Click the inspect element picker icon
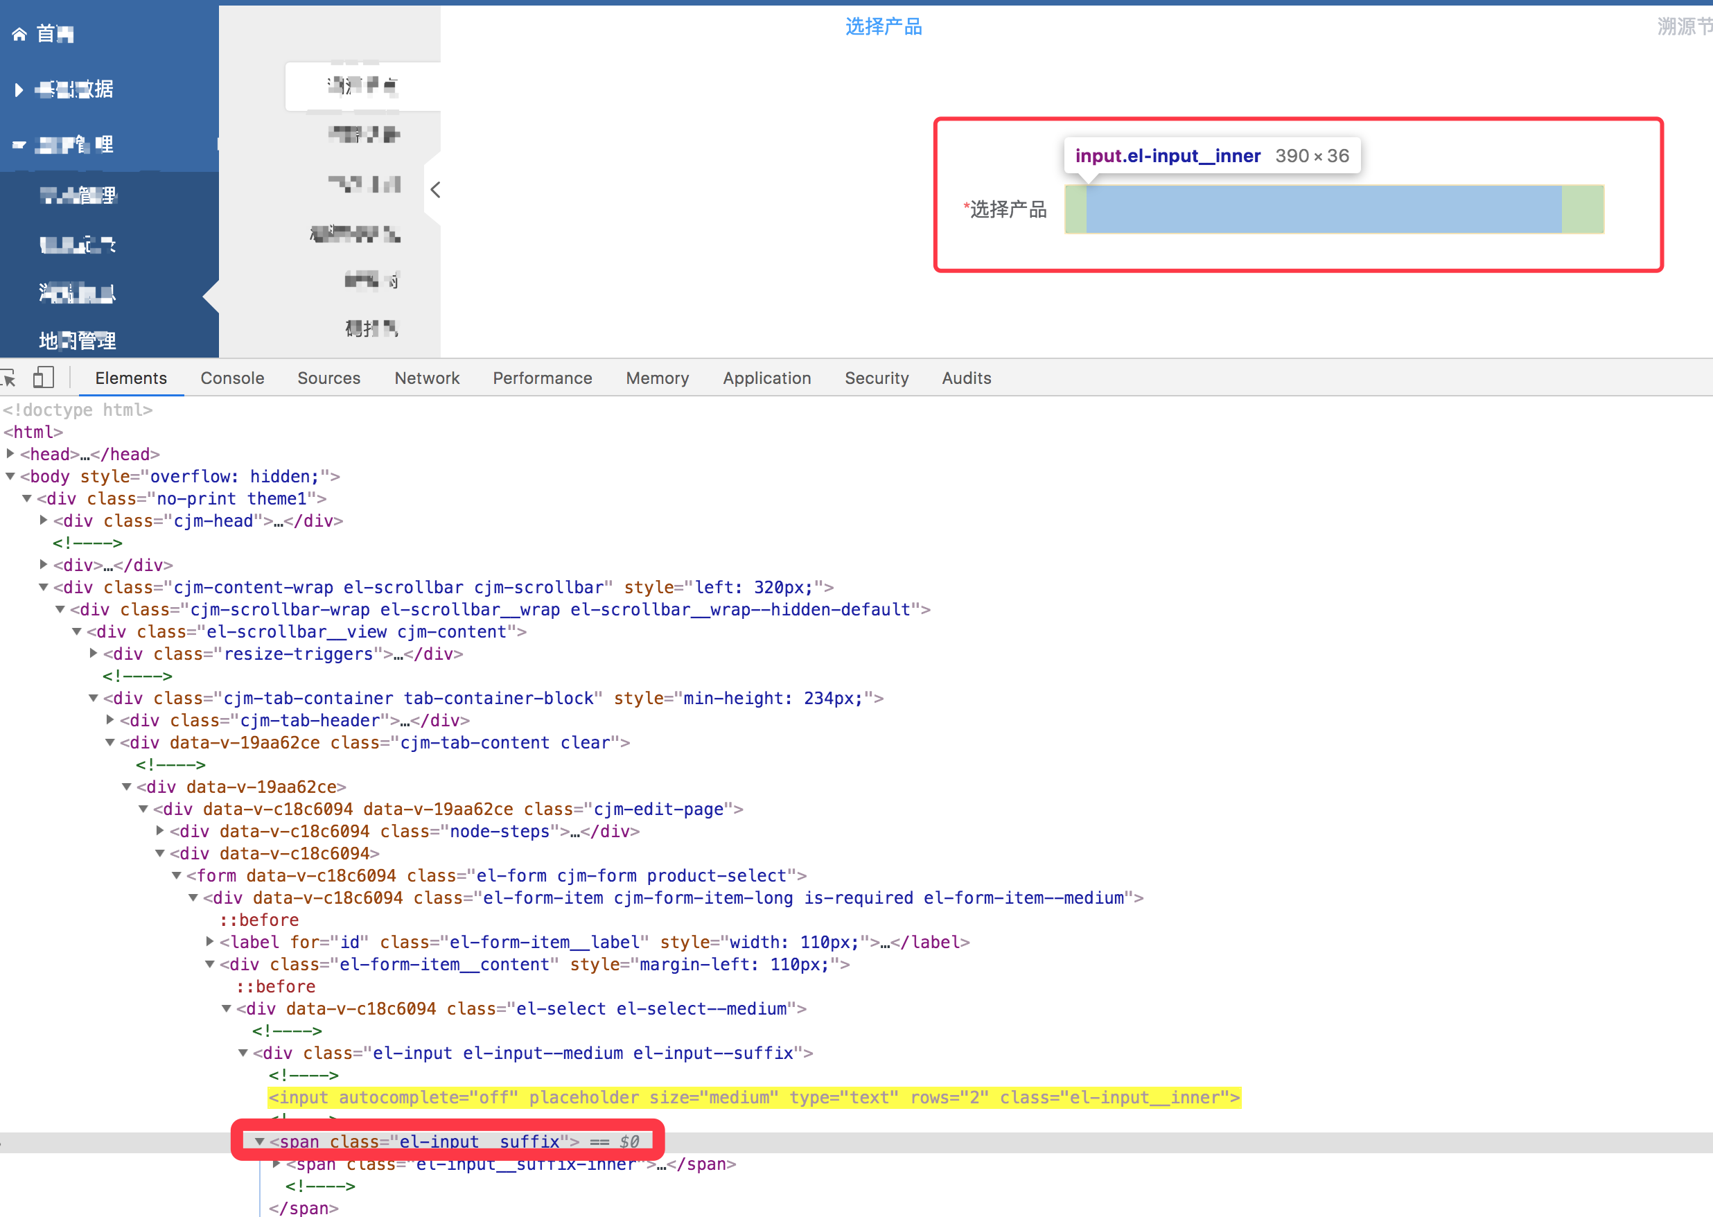1713x1217 pixels. pyautogui.click(x=9, y=378)
